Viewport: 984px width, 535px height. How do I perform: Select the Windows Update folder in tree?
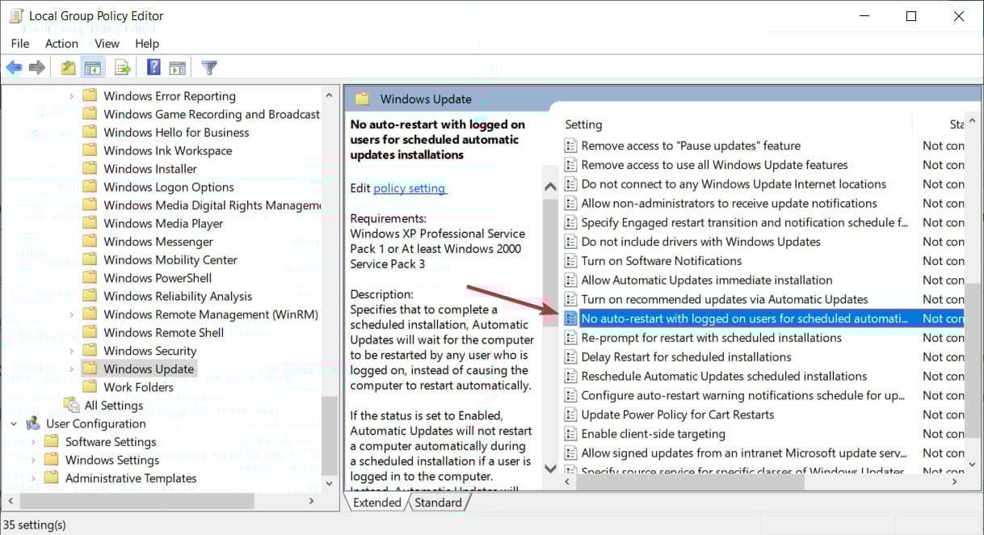click(149, 369)
